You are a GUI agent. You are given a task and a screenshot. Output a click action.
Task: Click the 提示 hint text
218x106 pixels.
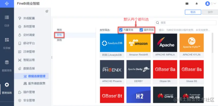[x=185, y=30]
